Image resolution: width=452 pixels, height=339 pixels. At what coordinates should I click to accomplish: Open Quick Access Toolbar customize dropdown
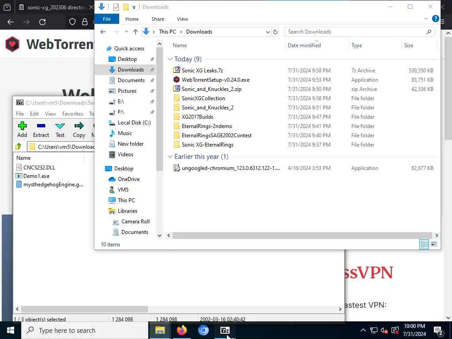(134, 7)
